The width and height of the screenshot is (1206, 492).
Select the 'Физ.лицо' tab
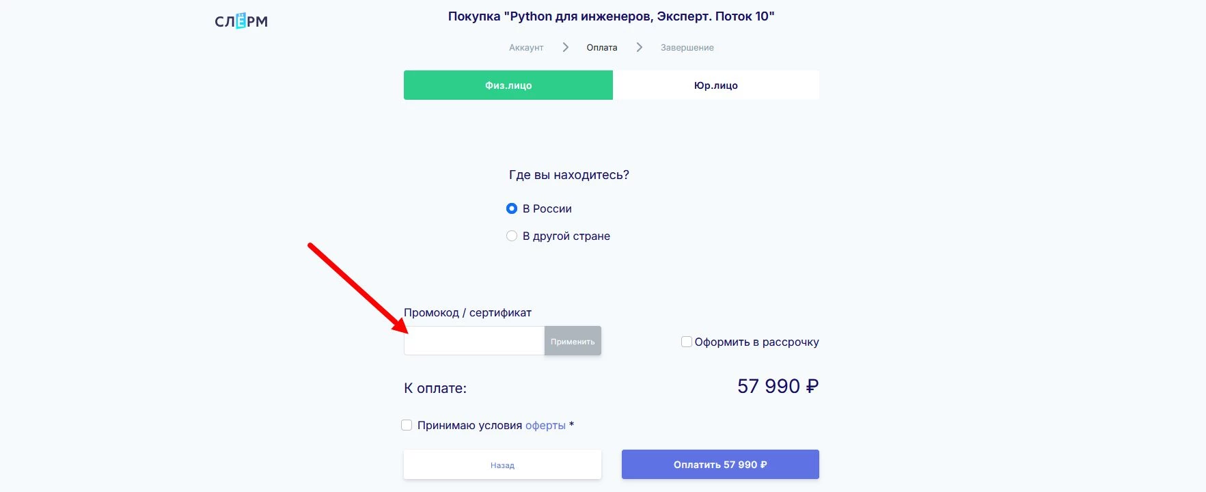507,85
